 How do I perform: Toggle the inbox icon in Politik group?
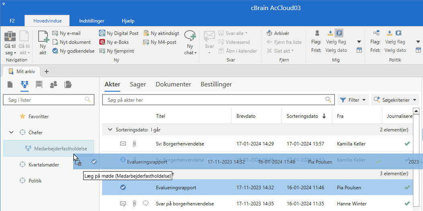(x=389, y=33)
